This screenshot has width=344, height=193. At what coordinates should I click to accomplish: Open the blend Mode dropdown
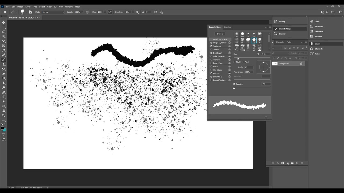pyautogui.click(x=53, y=12)
